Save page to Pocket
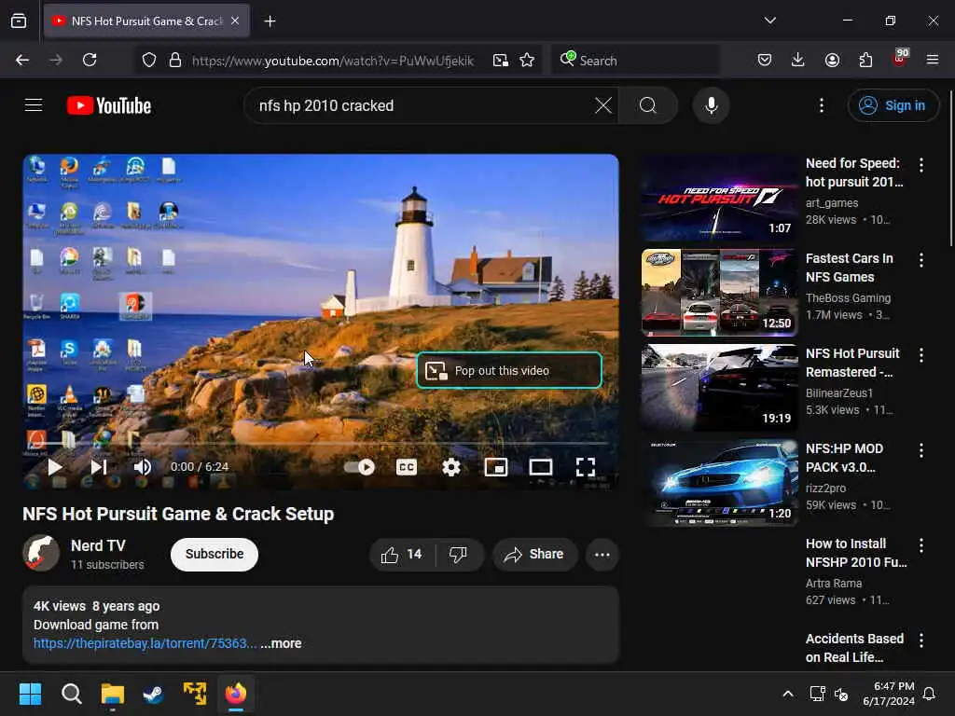955x716 pixels. pos(765,60)
